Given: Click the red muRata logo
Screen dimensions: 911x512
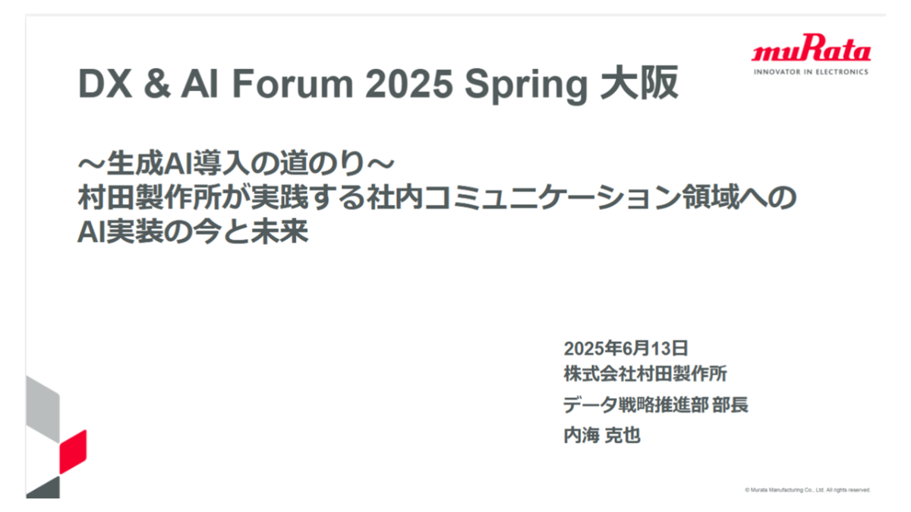Looking at the screenshot, I should [x=811, y=52].
